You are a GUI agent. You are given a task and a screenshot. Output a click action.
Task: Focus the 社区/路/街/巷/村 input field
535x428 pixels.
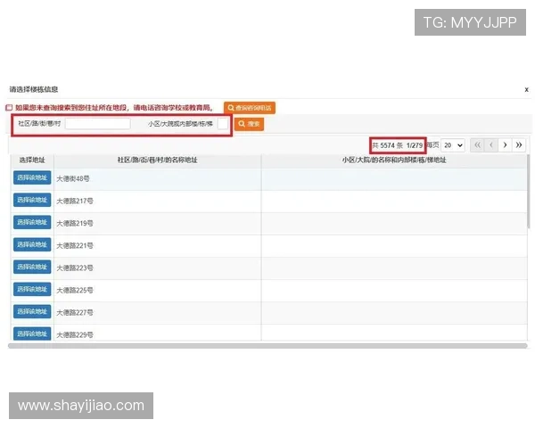coord(97,124)
